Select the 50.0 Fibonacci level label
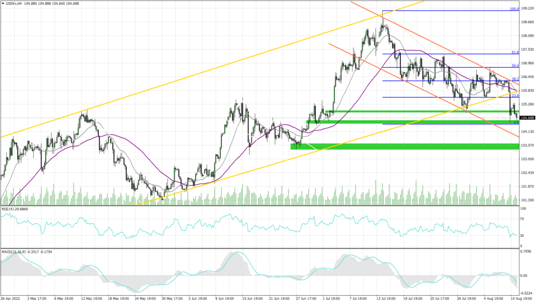The image size is (537, 302). pos(515,66)
